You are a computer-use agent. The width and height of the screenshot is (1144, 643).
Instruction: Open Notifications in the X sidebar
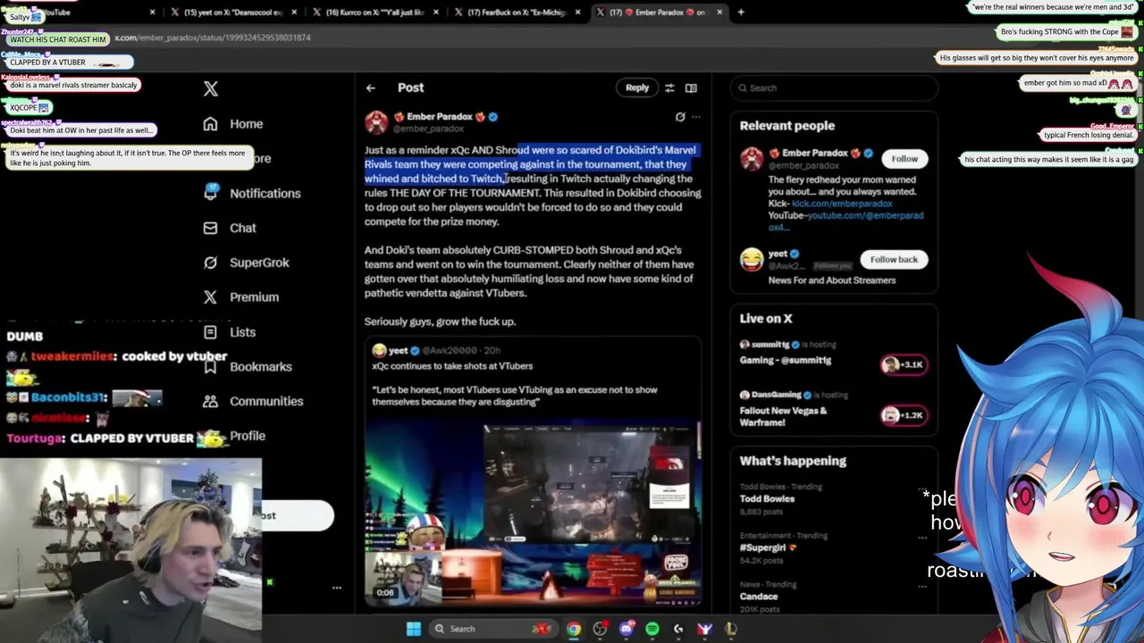[x=251, y=193]
